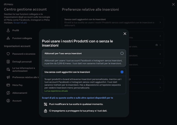Open 'Le tue informazioni e autorizzazioni'

[x=24, y=69]
